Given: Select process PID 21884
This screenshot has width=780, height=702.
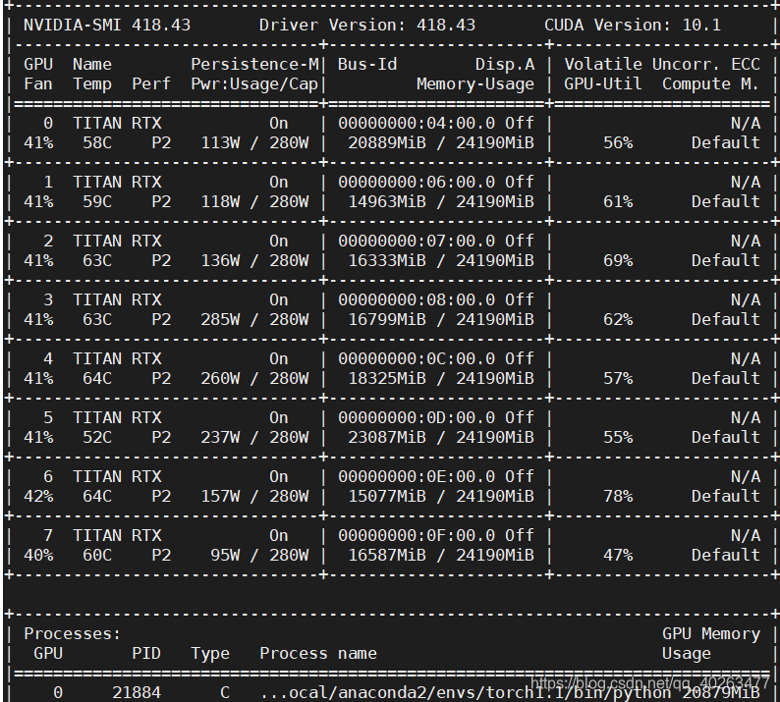Looking at the screenshot, I should pos(137,692).
